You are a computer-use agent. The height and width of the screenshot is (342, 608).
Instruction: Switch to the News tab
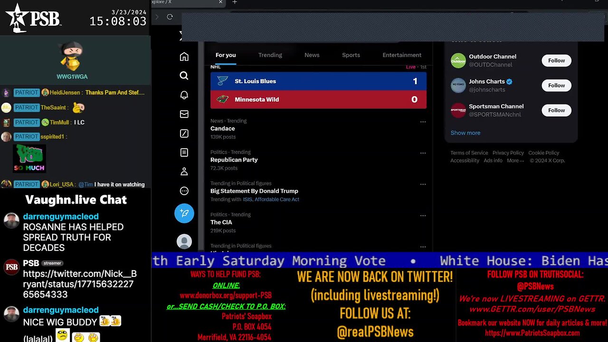click(x=312, y=55)
